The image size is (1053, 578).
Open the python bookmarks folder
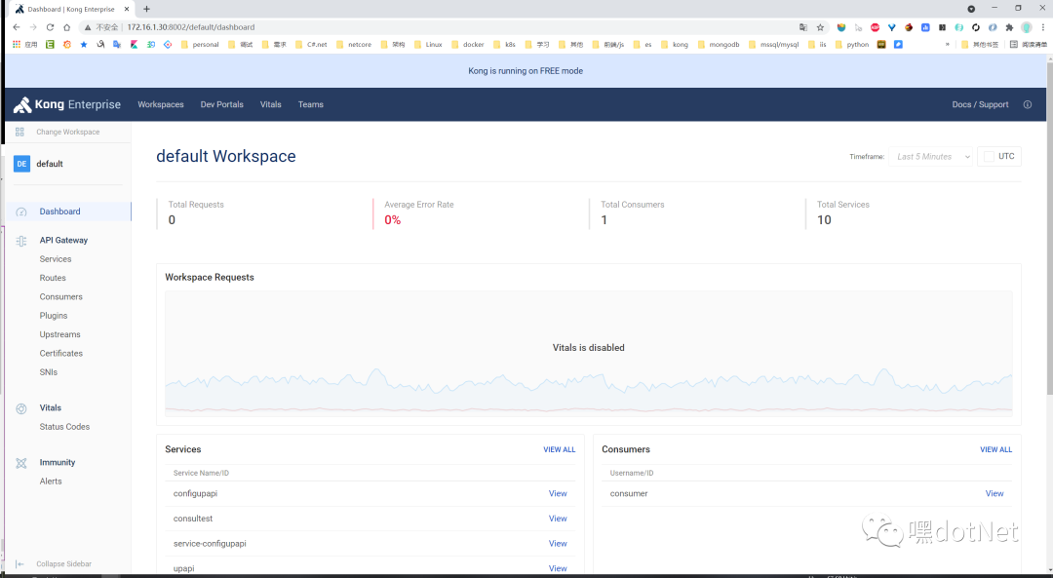click(852, 44)
